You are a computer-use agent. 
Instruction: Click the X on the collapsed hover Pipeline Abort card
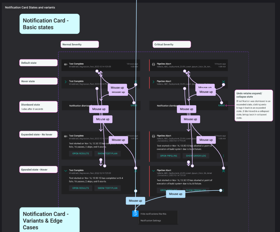(x=223, y=82)
